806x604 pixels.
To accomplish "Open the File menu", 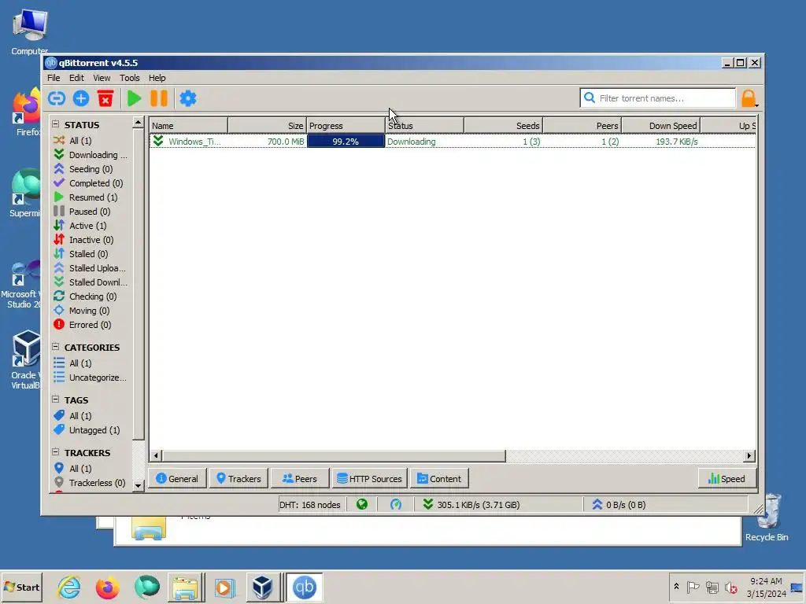I will pyautogui.click(x=54, y=78).
